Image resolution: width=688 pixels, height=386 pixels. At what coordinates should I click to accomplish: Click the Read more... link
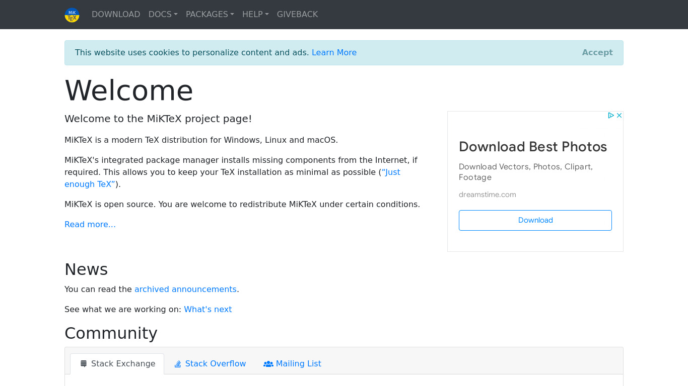click(x=90, y=224)
